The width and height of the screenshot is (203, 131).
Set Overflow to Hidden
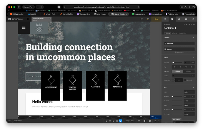click(x=189, y=71)
